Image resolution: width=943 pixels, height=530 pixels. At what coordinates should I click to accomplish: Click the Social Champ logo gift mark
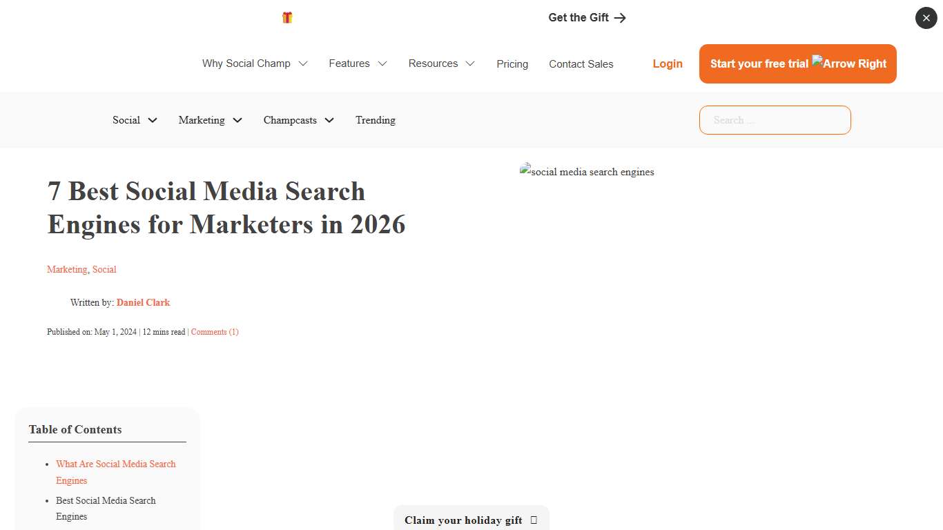pyautogui.click(x=286, y=17)
